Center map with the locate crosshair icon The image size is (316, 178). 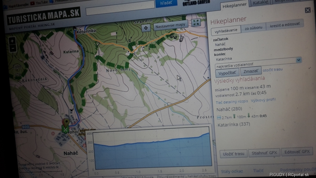tap(146, 28)
